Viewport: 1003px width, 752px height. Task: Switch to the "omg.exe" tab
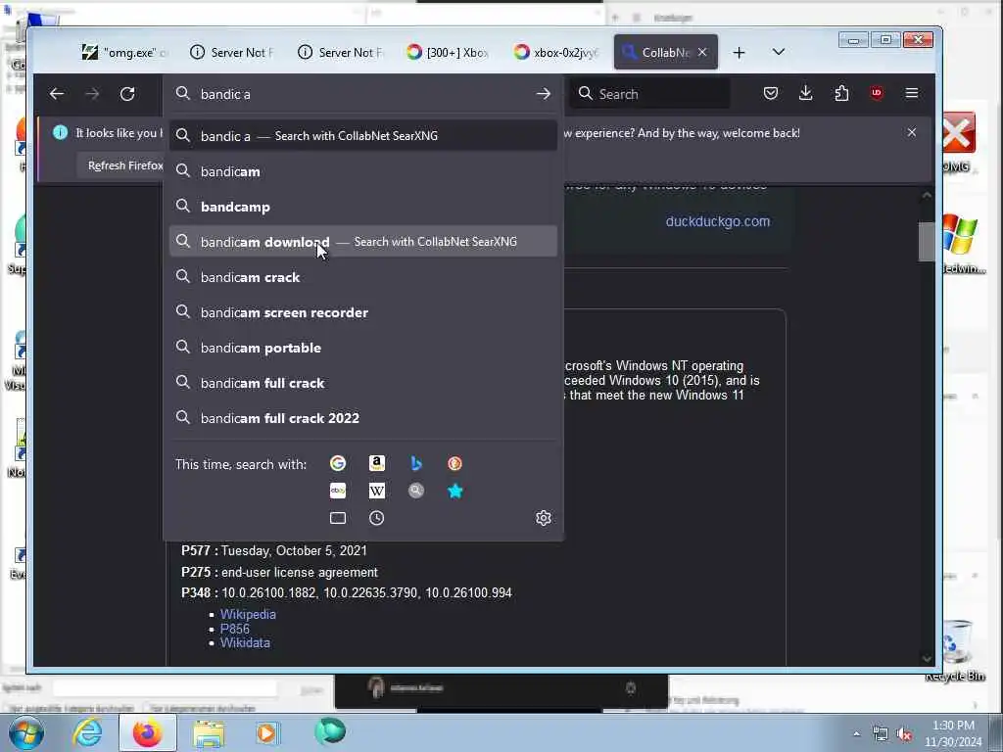pos(124,53)
